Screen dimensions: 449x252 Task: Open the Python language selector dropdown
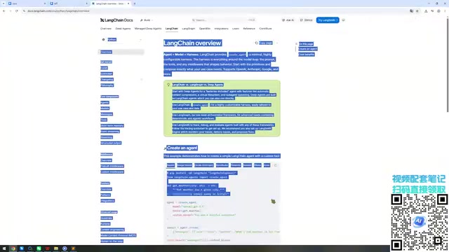121,39
